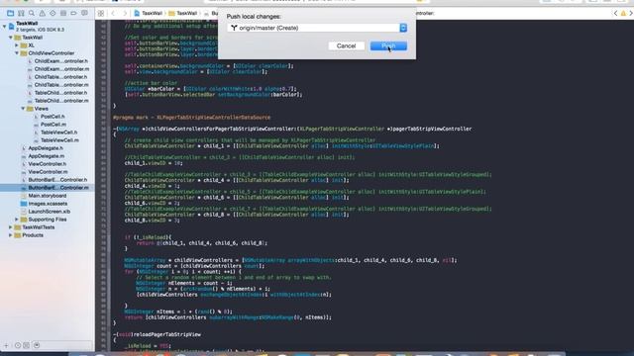The width and height of the screenshot is (634, 356).
Task: Expand the Supporting Files folder triangle
Action: [17, 220]
